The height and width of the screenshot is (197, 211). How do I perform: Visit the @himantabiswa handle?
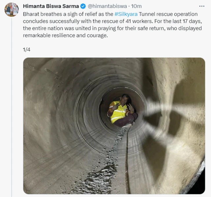107,6
